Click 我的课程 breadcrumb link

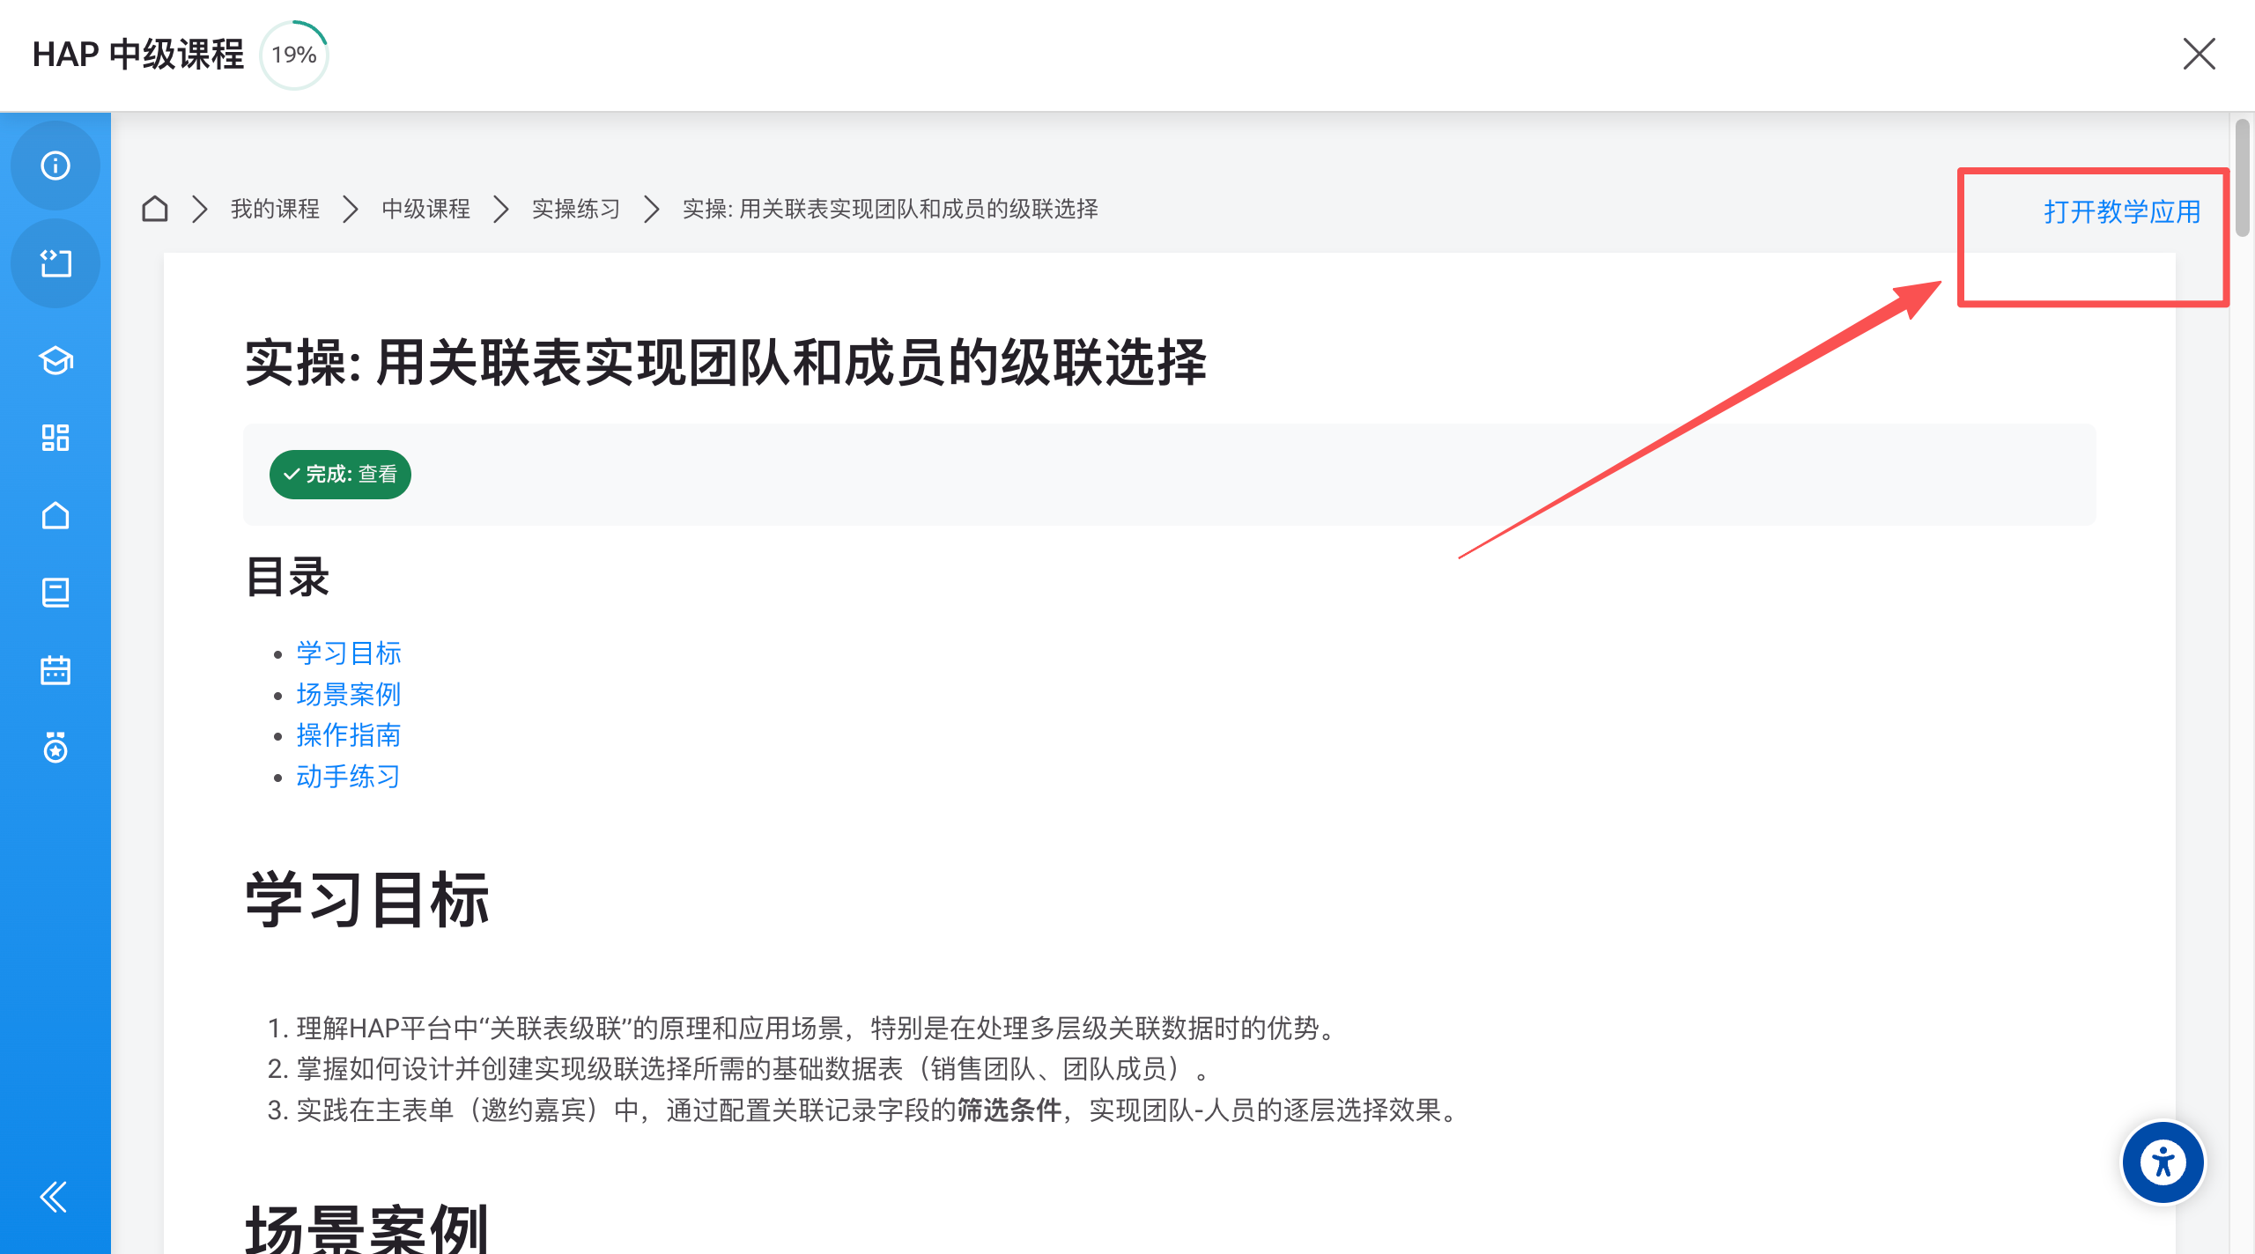pyautogui.click(x=275, y=209)
